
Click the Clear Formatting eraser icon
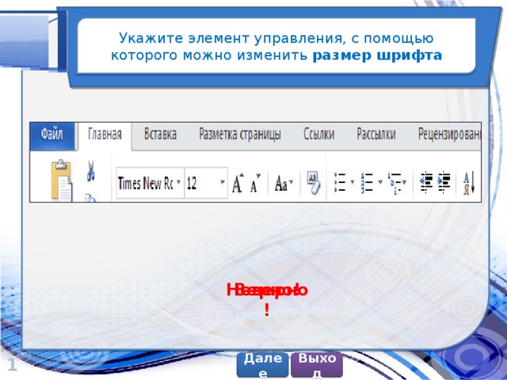313,183
